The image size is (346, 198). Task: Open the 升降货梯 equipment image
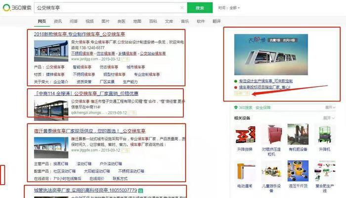(245, 134)
